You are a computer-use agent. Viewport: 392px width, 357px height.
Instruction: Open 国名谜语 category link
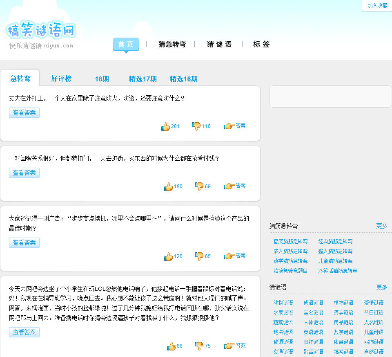[313, 312]
